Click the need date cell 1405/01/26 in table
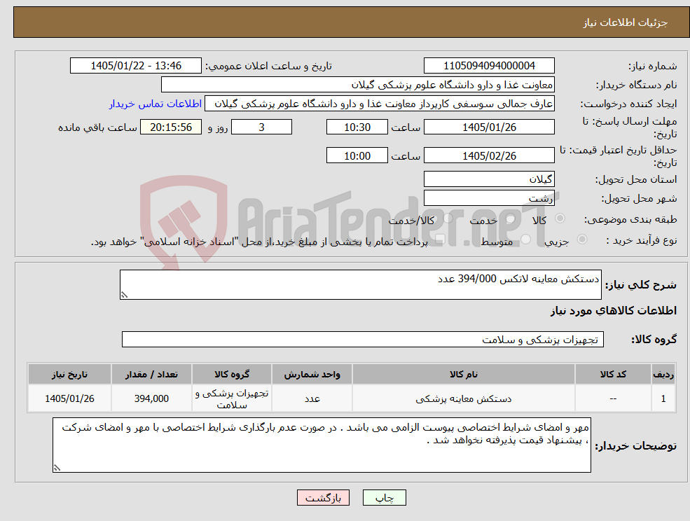 coord(69,398)
